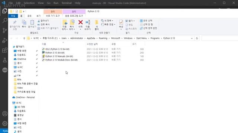This screenshot has width=238, height=133.
Task: Open the Video folder in Quick Access
Action: [18, 88]
